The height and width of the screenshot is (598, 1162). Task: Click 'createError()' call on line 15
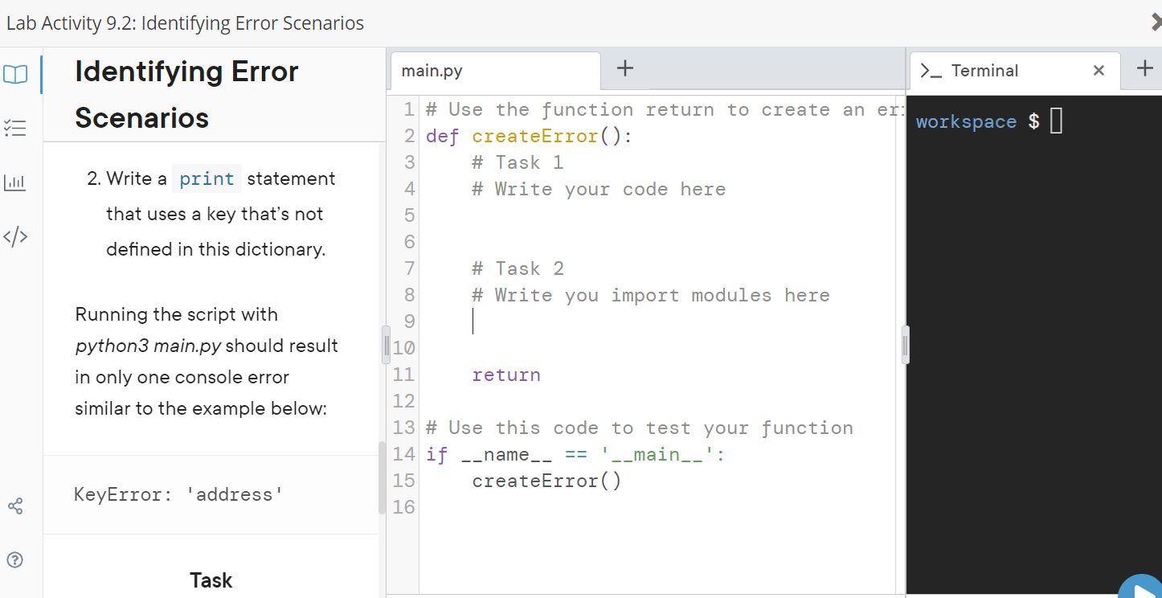[546, 481]
